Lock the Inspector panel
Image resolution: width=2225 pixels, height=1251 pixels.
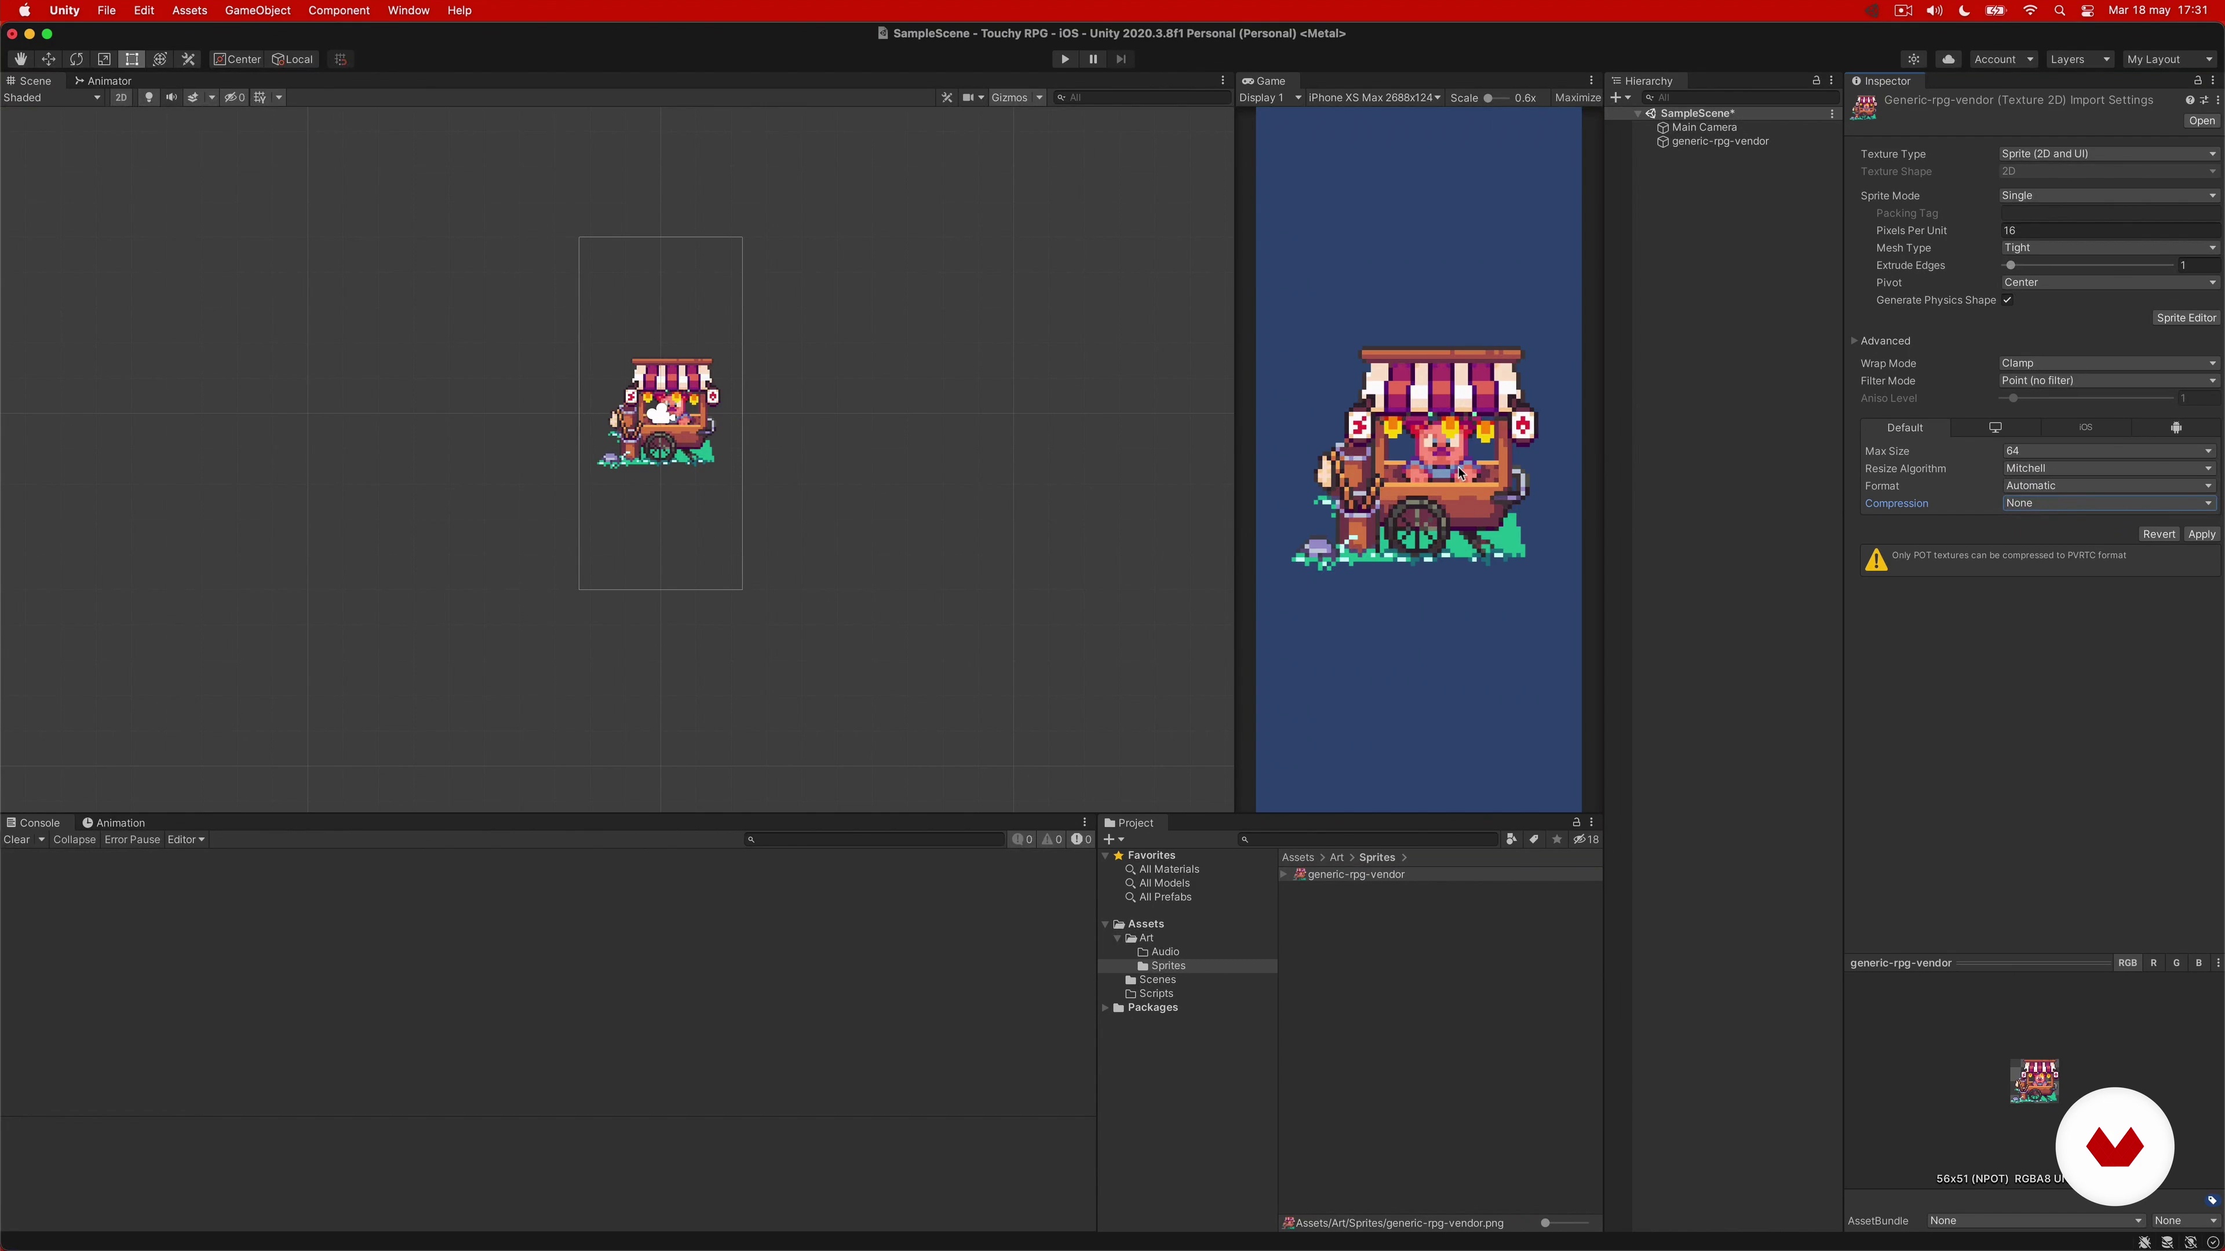coord(2197,81)
